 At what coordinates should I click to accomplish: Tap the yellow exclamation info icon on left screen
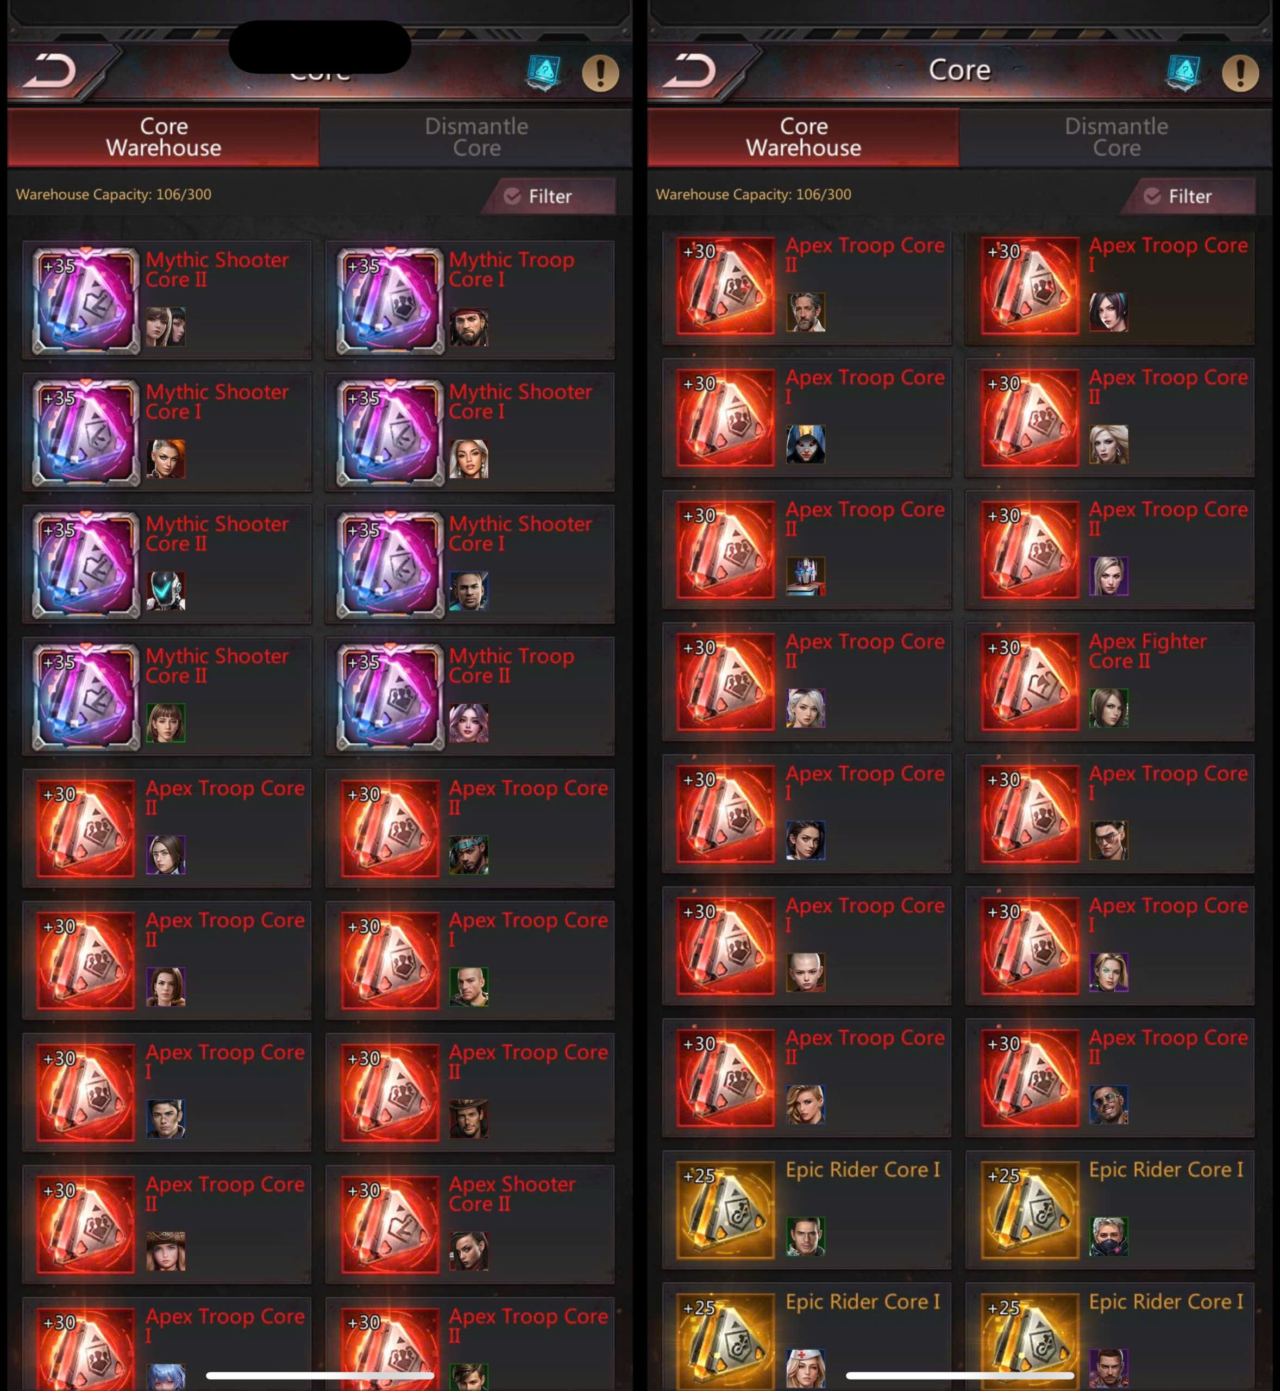(x=600, y=73)
